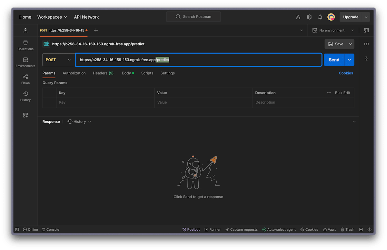Open Vault from status bar

click(x=329, y=230)
